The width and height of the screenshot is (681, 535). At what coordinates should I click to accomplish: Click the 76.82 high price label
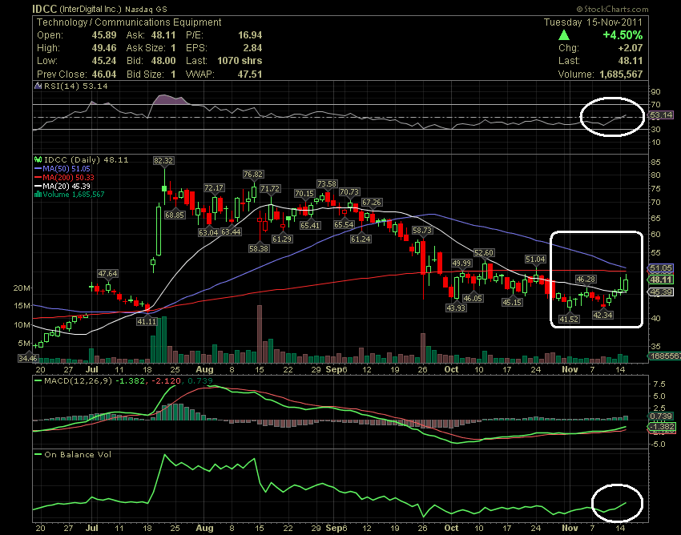(x=253, y=174)
